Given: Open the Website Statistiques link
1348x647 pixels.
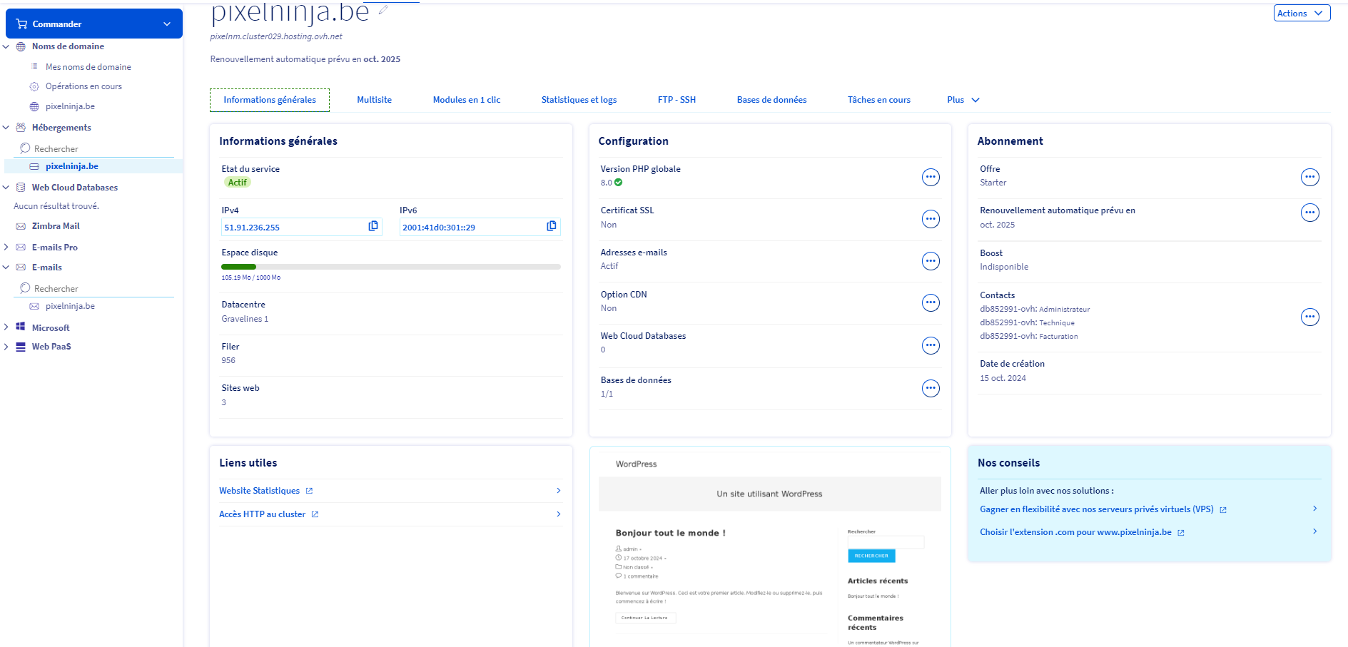Looking at the screenshot, I should click(x=260, y=491).
